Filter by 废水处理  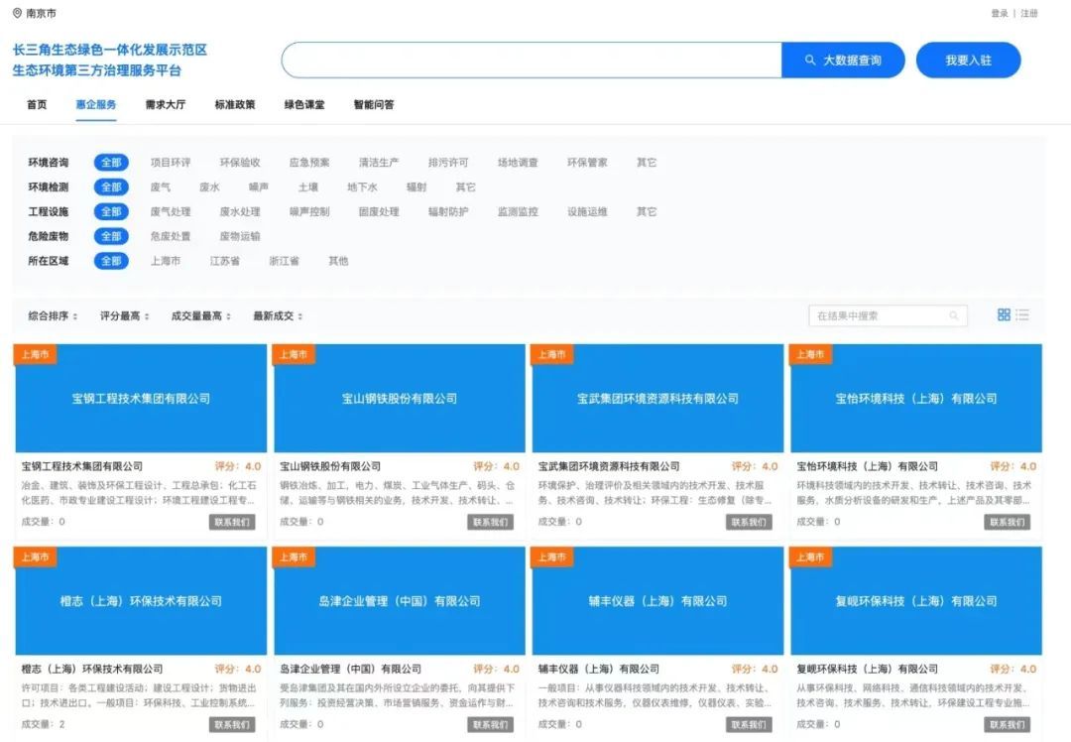pos(240,212)
